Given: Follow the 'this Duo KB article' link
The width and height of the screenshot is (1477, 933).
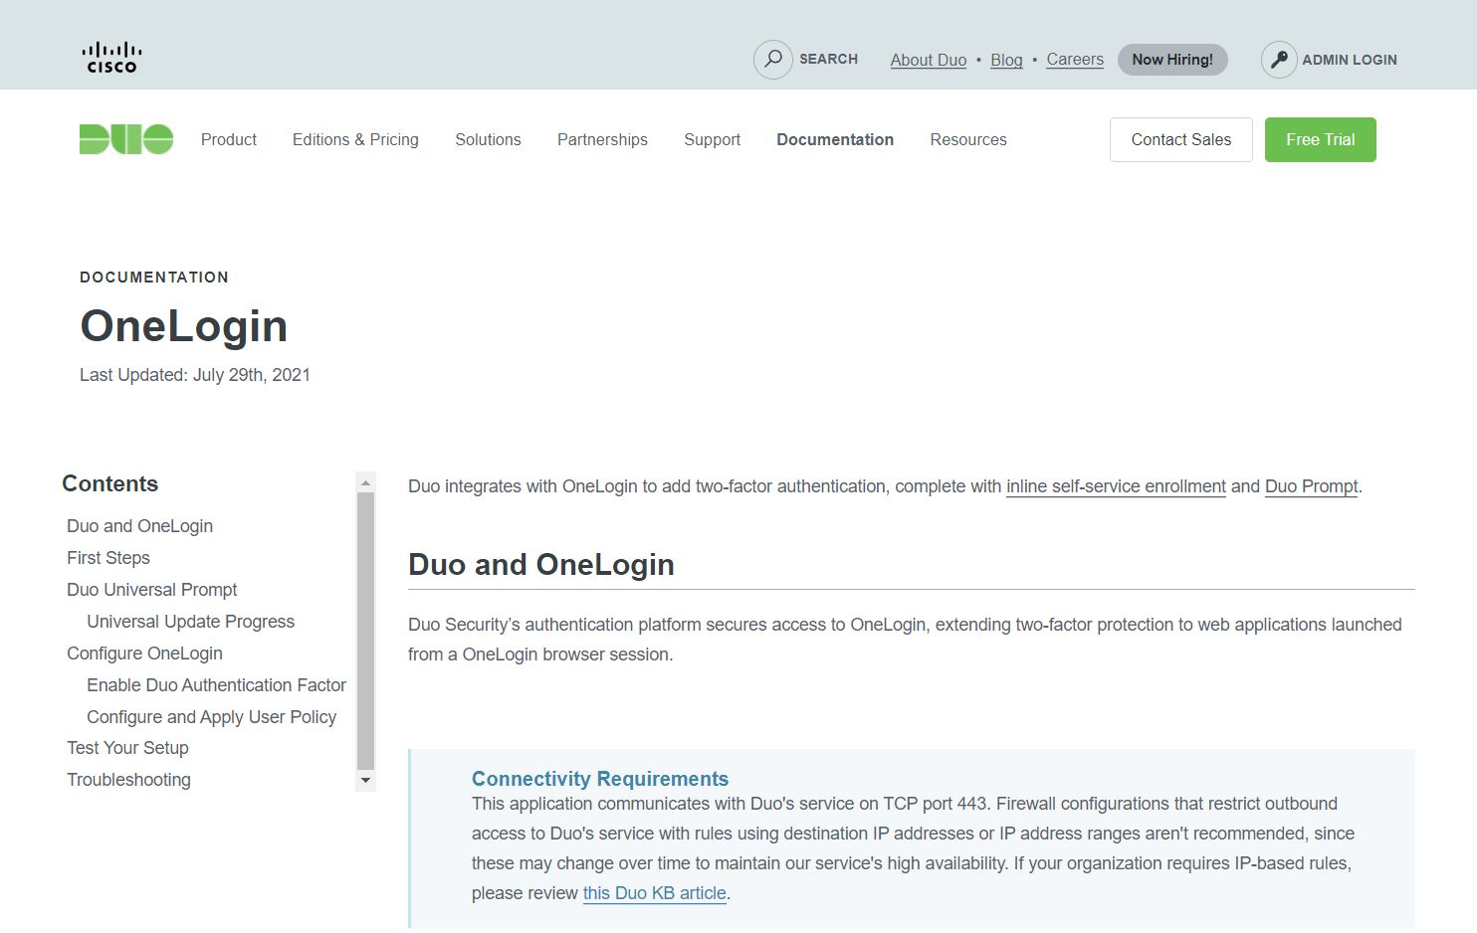Looking at the screenshot, I should (655, 893).
